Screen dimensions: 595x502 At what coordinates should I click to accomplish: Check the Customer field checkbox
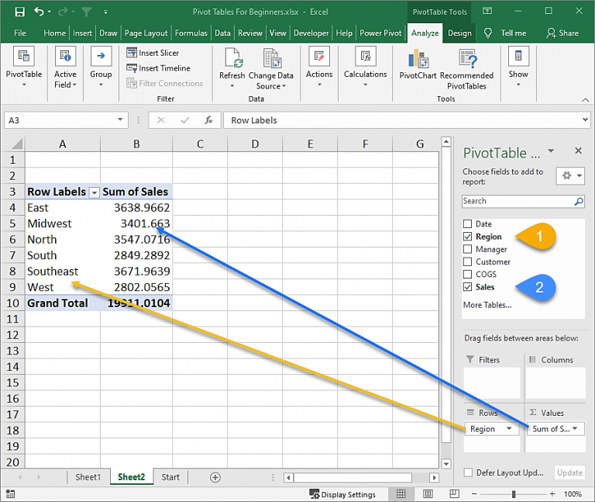(x=467, y=261)
